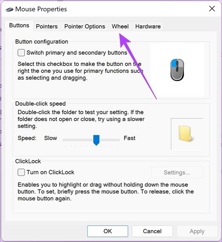Screen dimensions: 222x242
Task: Click the double-click speed slider thumb
Action: pyautogui.click(x=96, y=140)
